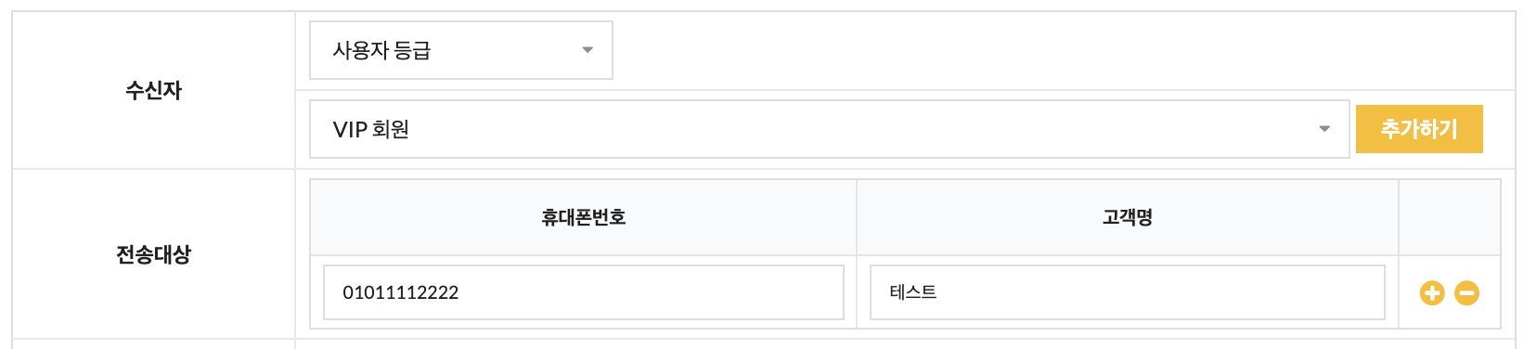
Task: Click the 수신자 row label
Action: point(154,90)
